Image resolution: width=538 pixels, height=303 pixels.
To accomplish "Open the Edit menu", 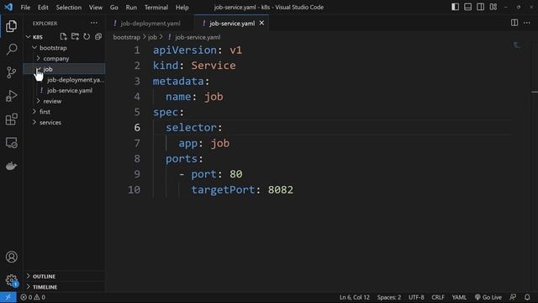I will tap(43, 8).
